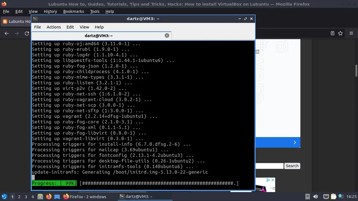The width and height of the screenshot is (358, 201).
Task: Open the terminal's Actions menu
Action: point(54,27)
